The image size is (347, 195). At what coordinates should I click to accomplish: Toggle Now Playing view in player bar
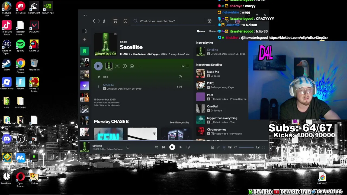tap(212, 147)
